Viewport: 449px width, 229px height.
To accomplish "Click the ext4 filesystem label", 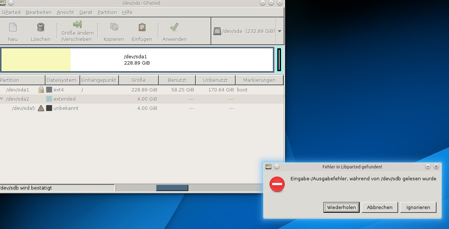I will (59, 90).
